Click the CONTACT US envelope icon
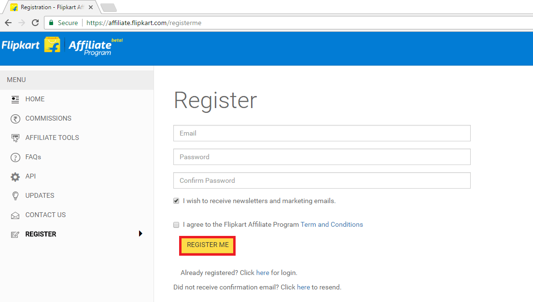Image resolution: width=533 pixels, height=302 pixels. [15, 215]
